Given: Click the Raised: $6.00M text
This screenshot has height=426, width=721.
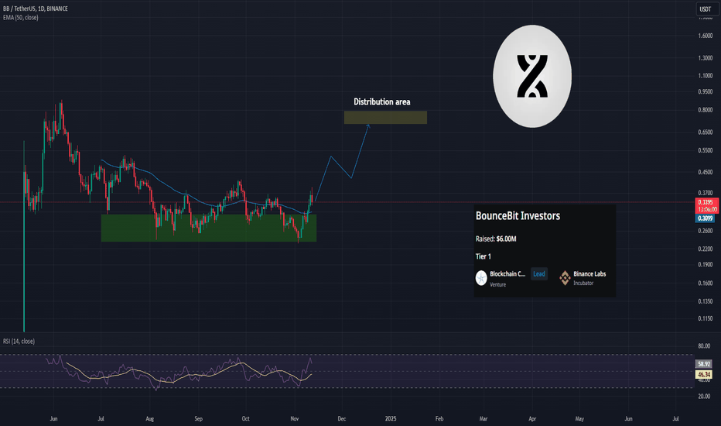Looking at the screenshot, I should click(x=496, y=239).
